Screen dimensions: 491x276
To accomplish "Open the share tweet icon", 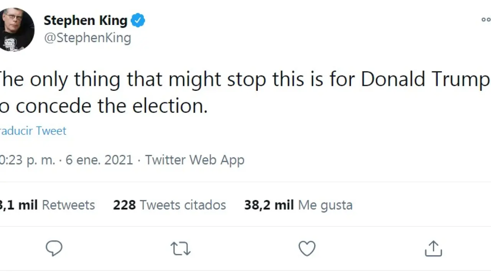I will point(433,248).
